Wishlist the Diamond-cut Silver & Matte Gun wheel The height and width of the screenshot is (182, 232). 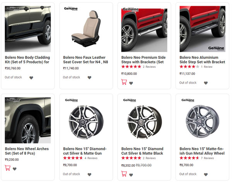(x=89, y=175)
